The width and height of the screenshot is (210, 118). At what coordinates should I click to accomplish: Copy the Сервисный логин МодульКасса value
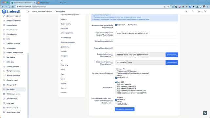click(x=172, y=55)
